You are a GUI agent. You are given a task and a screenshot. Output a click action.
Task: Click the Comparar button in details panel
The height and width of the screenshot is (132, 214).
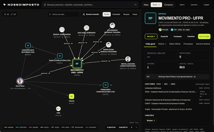[x=178, y=36]
